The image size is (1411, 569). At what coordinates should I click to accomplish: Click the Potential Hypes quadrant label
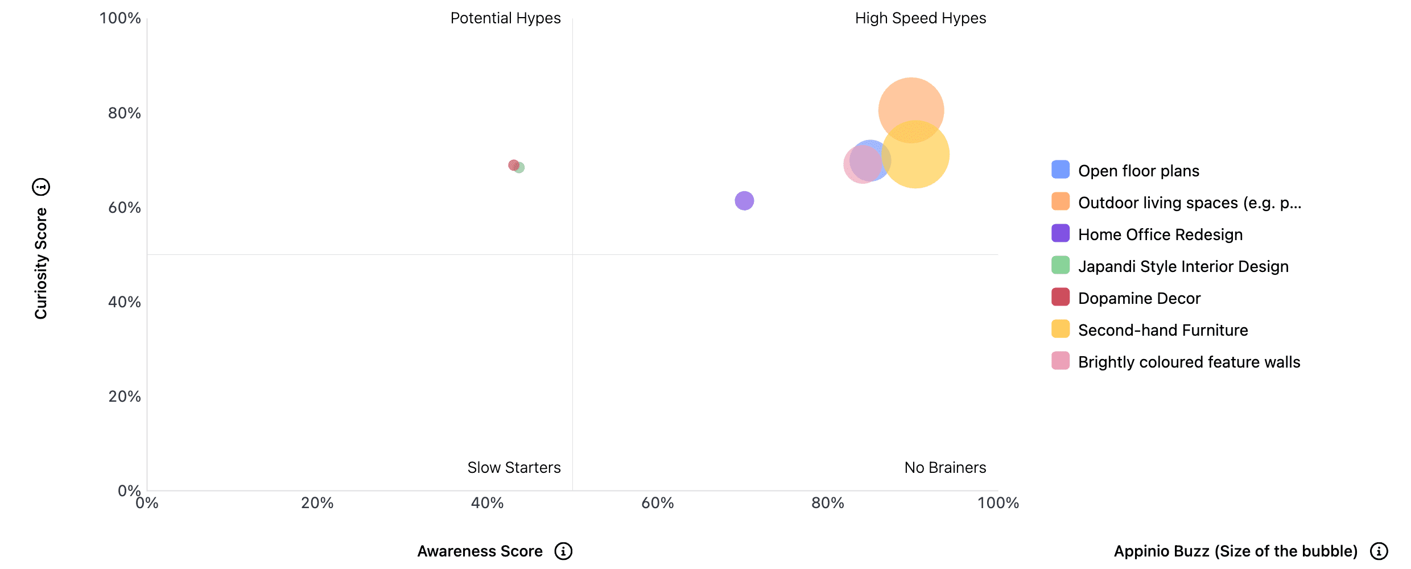click(x=505, y=18)
